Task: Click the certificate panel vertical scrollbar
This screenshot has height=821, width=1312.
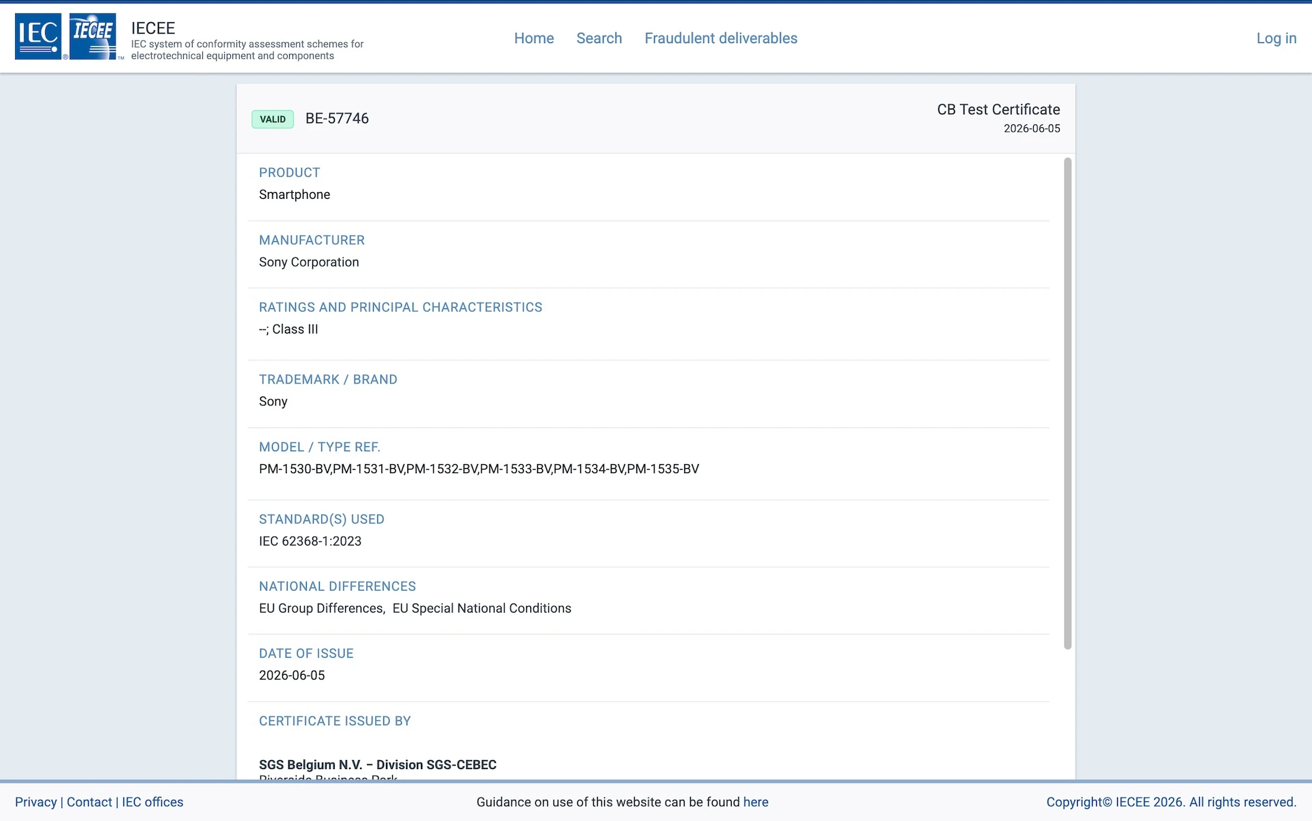Action: (x=1067, y=403)
